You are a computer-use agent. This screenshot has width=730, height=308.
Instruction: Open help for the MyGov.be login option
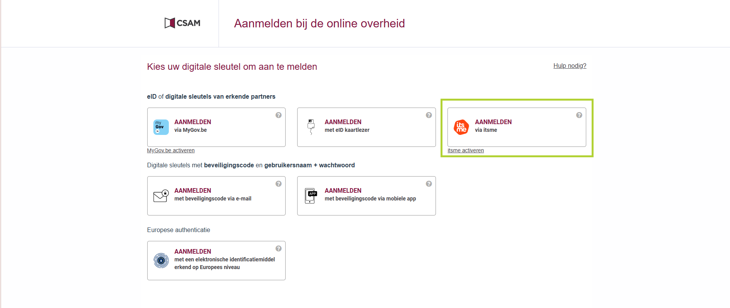point(278,115)
